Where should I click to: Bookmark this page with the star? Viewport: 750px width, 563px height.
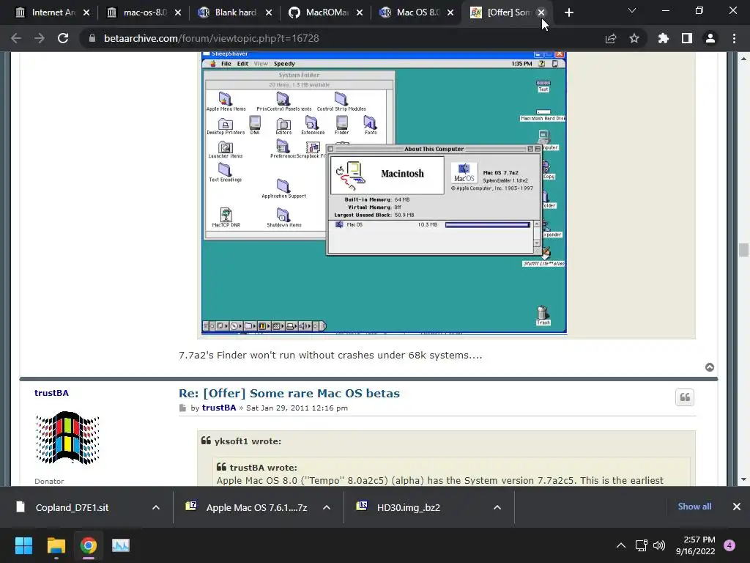634,38
